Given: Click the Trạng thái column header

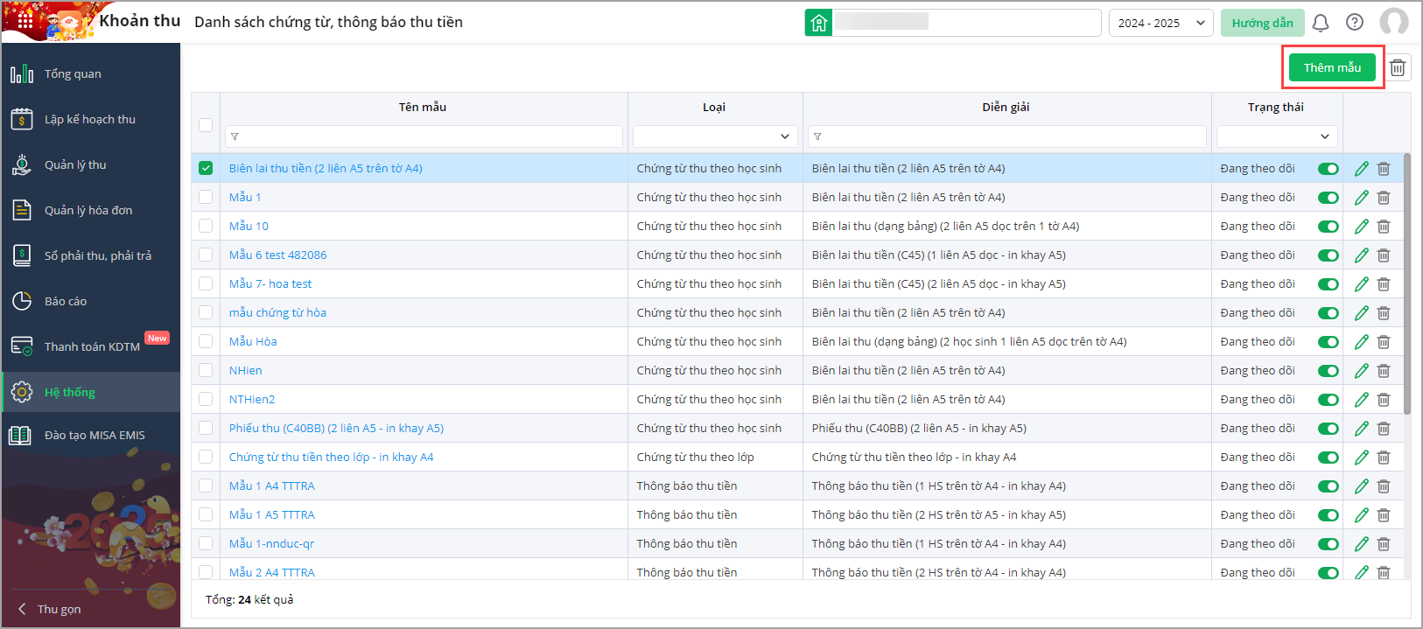Looking at the screenshot, I should point(1276,108).
